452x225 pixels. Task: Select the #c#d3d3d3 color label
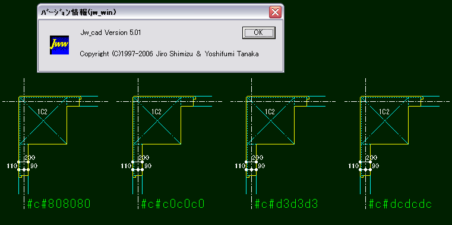tap(286, 204)
